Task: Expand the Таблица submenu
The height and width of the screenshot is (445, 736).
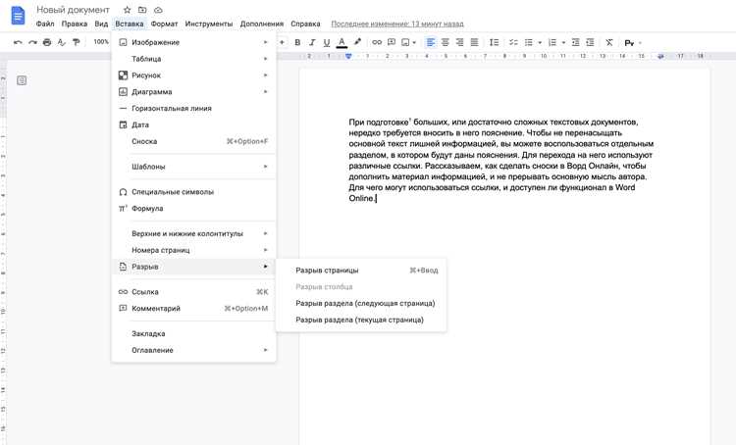Action: (x=194, y=59)
